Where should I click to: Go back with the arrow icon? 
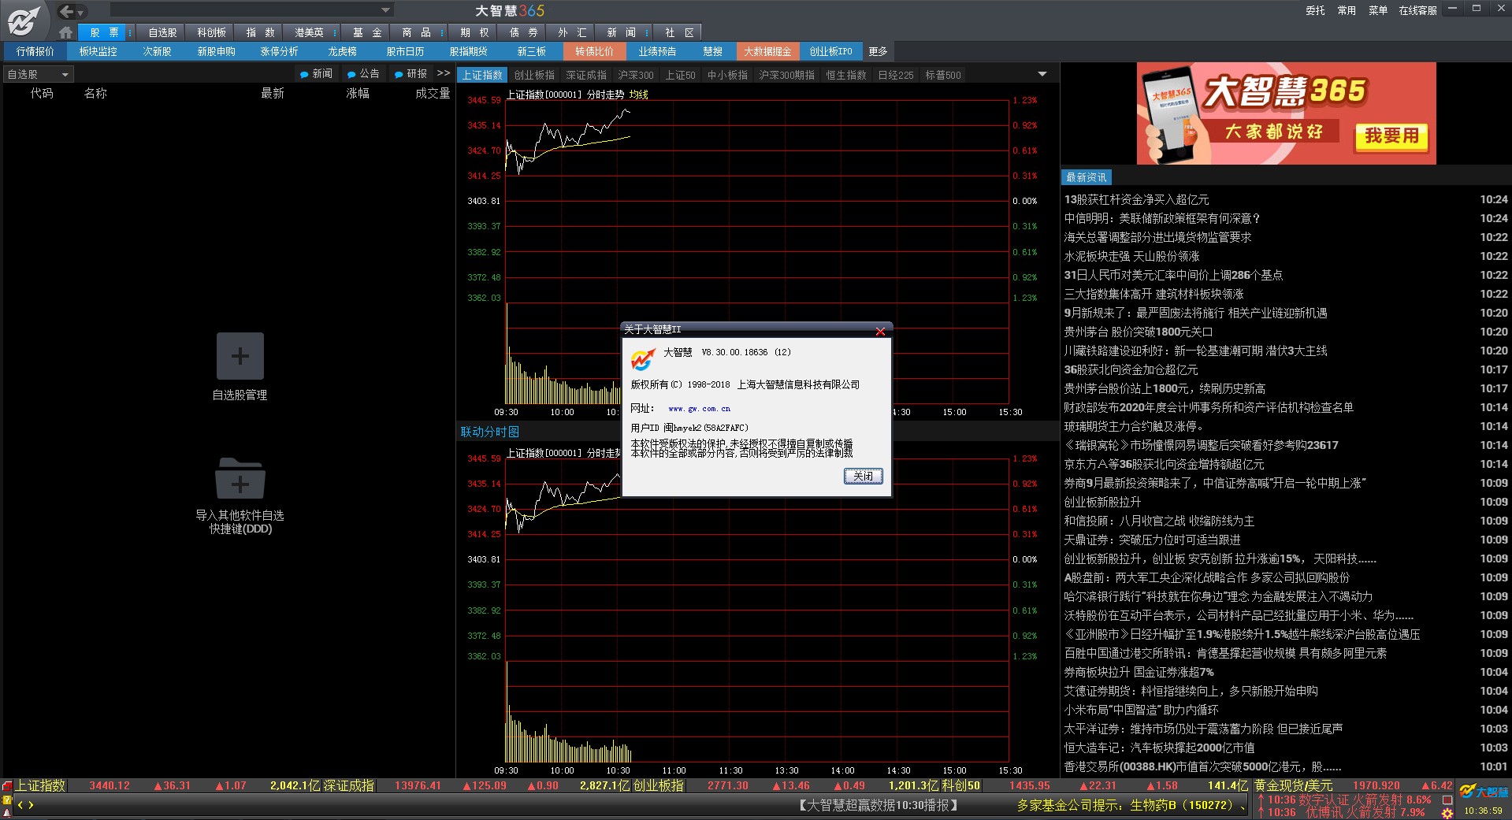point(66,11)
